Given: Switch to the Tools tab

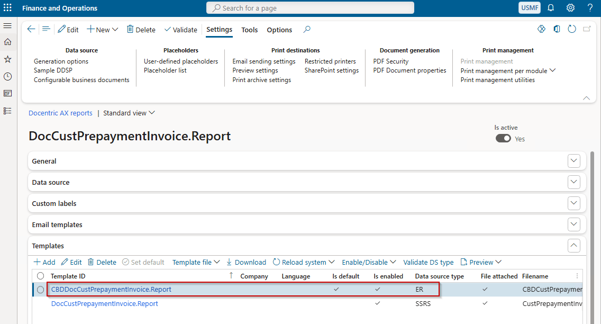Looking at the screenshot, I should coord(250,30).
